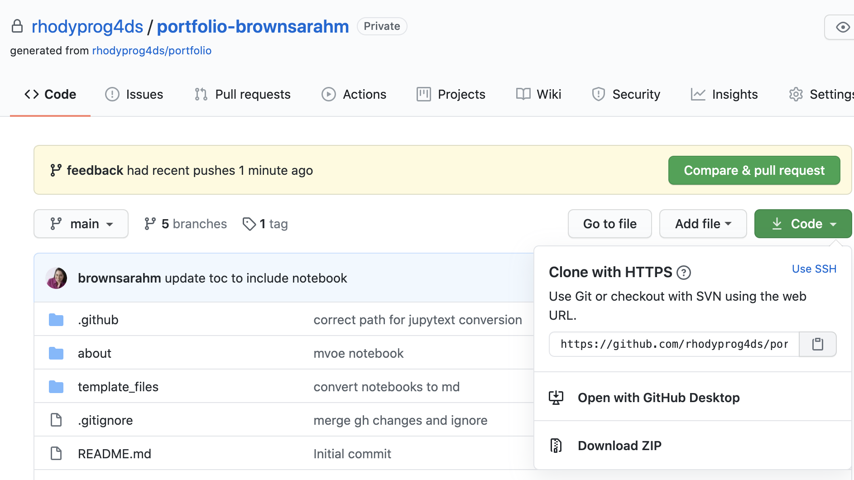Expand the Add file dropdown
The height and width of the screenshot is (480, 854).
tap(702, 224)
